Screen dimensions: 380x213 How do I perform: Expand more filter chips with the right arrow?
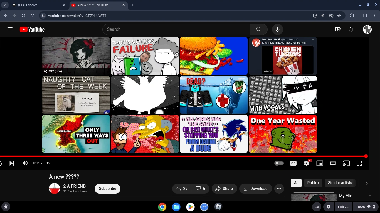tap(366, 183)
